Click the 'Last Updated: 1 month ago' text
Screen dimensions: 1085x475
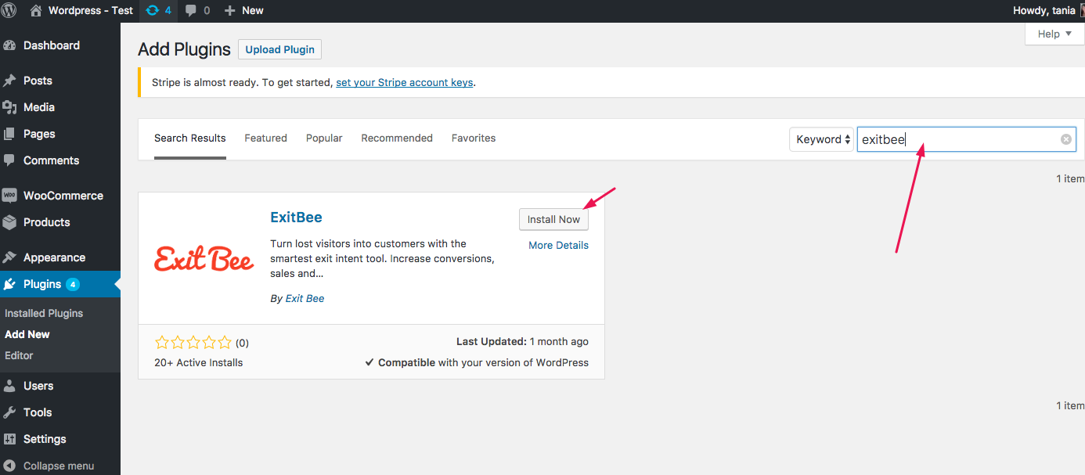pos(522,342)
